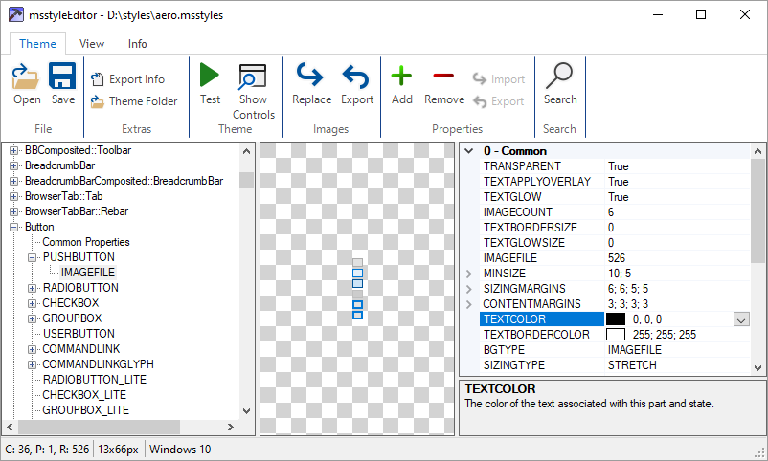768x461 pixels.
Task: Select Common Properties tree item
Action: coord(86,242)
